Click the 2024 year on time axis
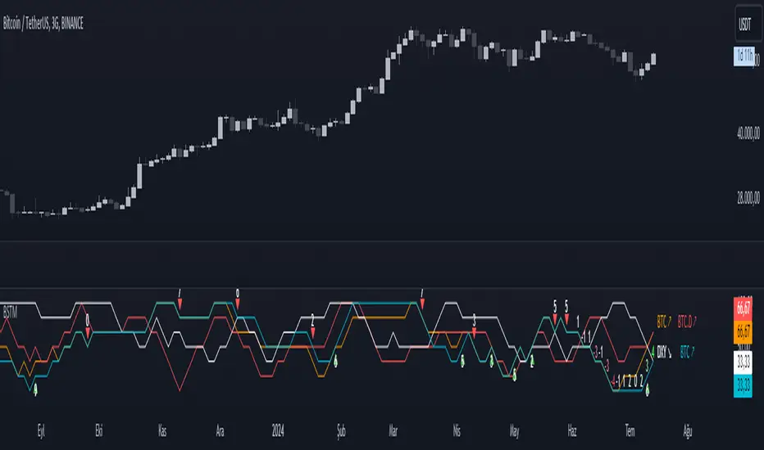 [278, 431]
